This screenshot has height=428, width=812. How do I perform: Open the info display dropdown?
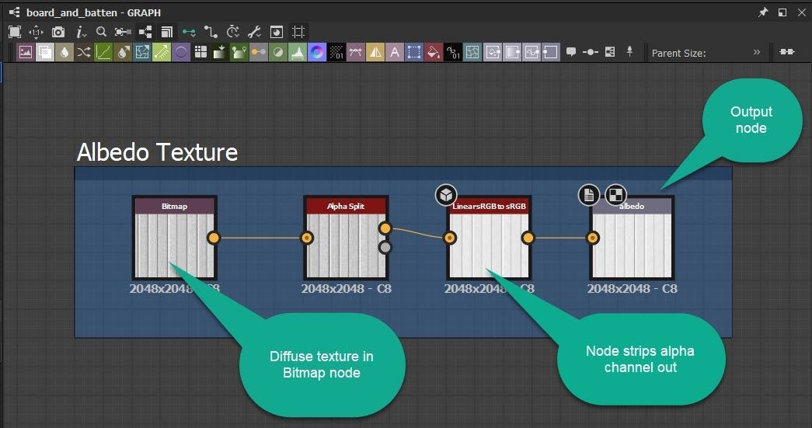point(81,32)
